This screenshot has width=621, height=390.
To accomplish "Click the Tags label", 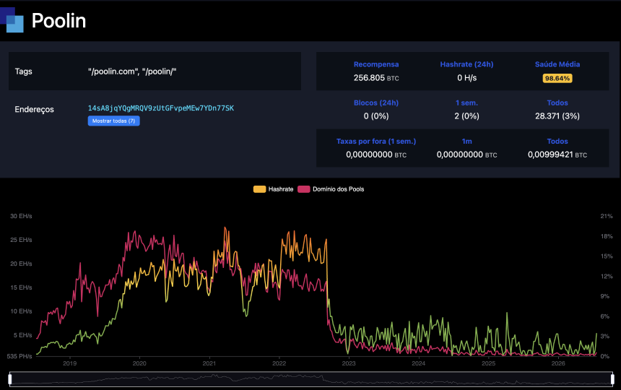I will coord(23,71).
